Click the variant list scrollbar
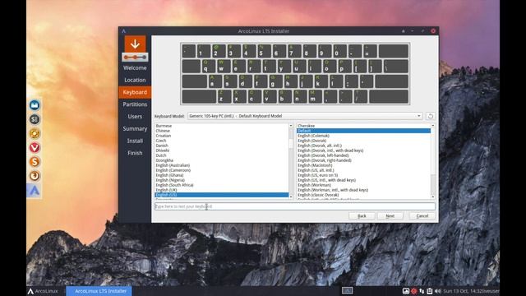 433,161
